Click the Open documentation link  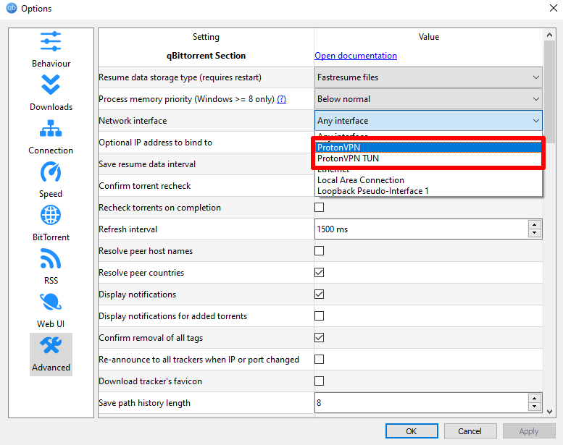point(356,56)
